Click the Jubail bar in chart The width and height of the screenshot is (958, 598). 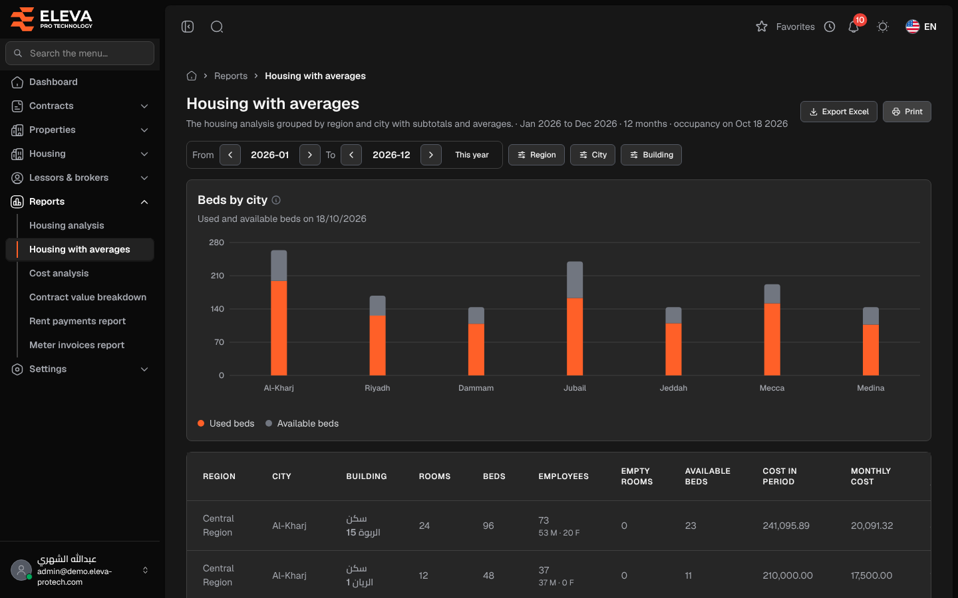point(575,318)
